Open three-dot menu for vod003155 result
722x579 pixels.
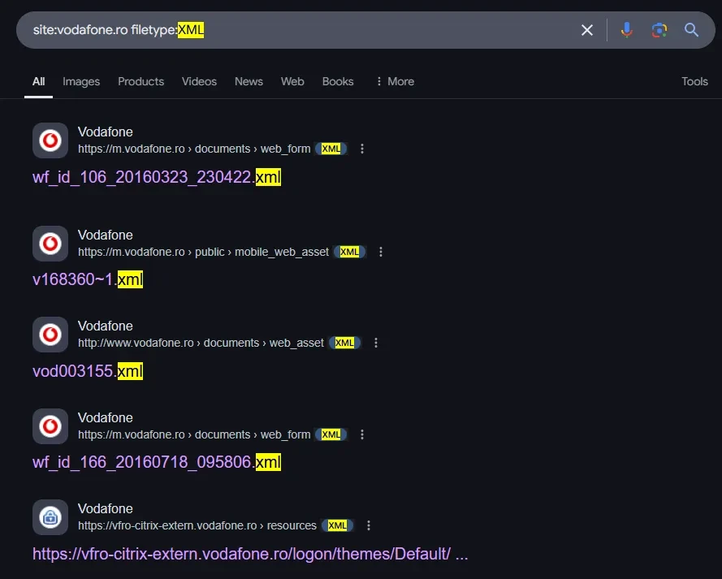[x=376, y=343]
